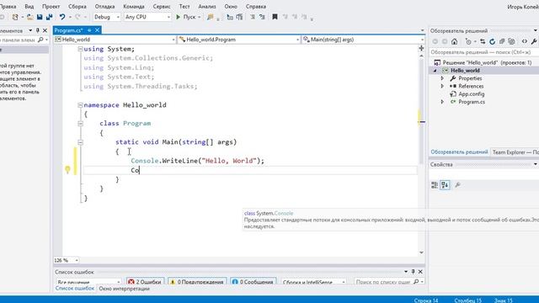Click the View Code icon in Solution Explorer
539x303 pixels.
tap(524, 41)
